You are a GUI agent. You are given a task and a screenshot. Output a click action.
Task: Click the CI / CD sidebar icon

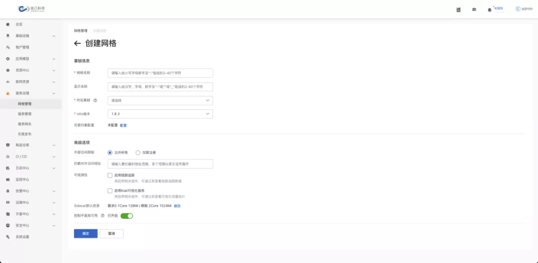tap(7, 157)
